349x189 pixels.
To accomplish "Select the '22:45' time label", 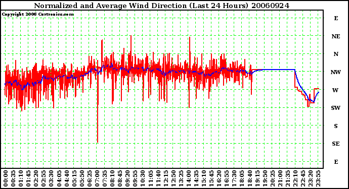I will point(302,178).
